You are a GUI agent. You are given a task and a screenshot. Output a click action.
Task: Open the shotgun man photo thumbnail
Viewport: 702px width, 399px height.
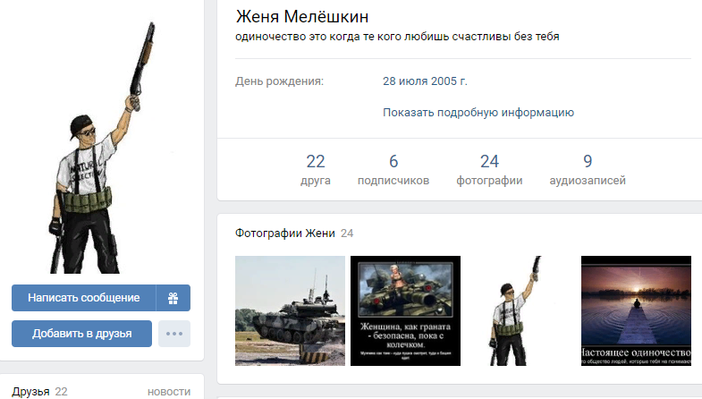[520, 310]
